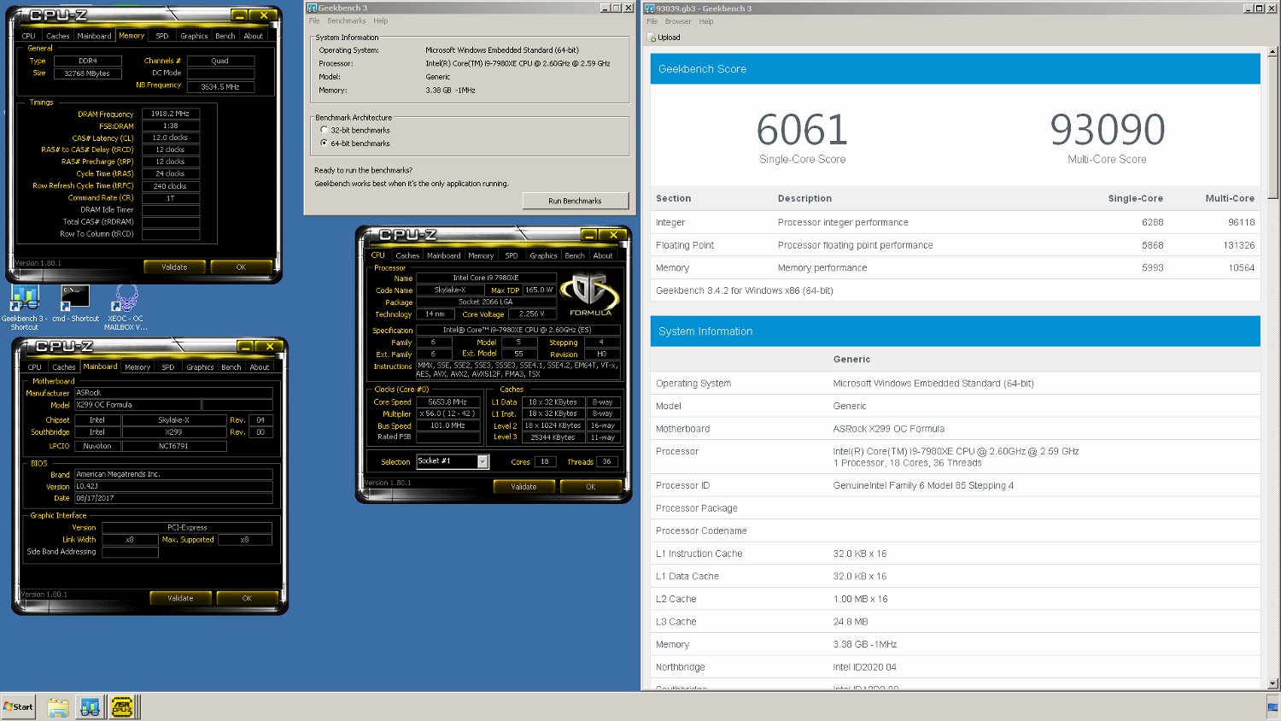This screenshot has width=1281, height=721.
Task: Click Northbridge Intel ID2020 04 row
Action: pyautogui.click(x=955, y=667)
